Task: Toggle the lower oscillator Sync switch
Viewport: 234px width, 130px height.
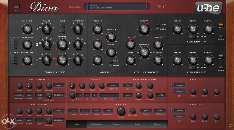Action: tap(62, 31)
